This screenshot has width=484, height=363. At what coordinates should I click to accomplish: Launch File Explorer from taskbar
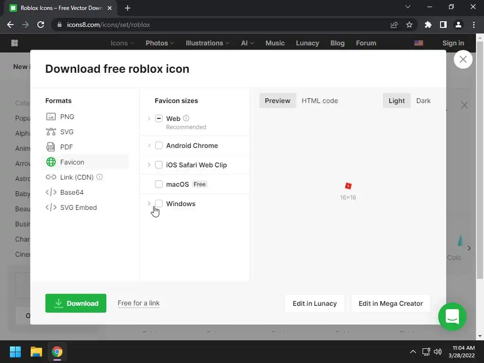36,352
